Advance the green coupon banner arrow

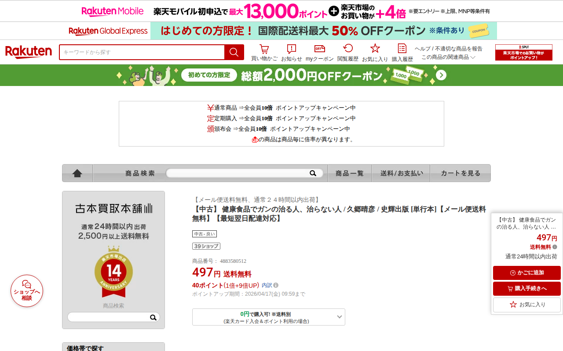click(x=441, y=75)
